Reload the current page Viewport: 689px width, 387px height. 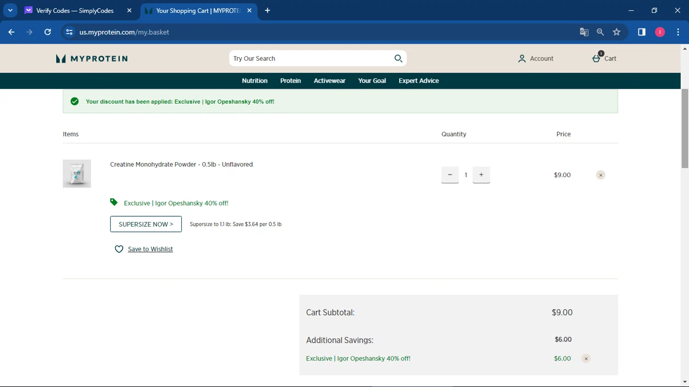47,32
